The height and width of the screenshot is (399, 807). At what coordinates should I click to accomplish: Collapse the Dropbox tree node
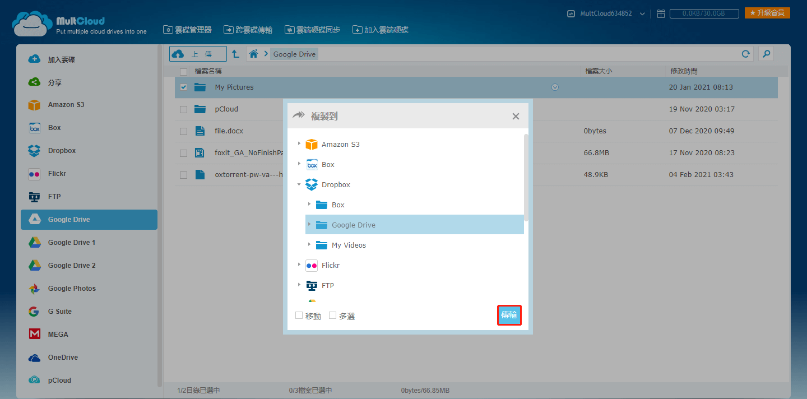point(299,184)
